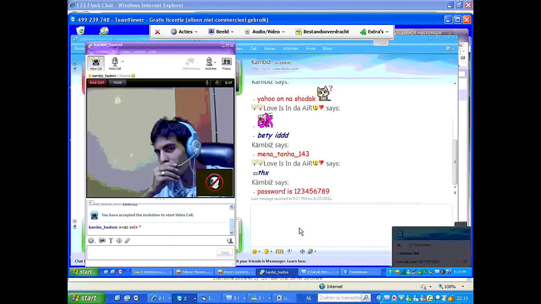Screen dimensions: 541x304
Task: Open the Photos sharing icon
Action: [227, 62]
